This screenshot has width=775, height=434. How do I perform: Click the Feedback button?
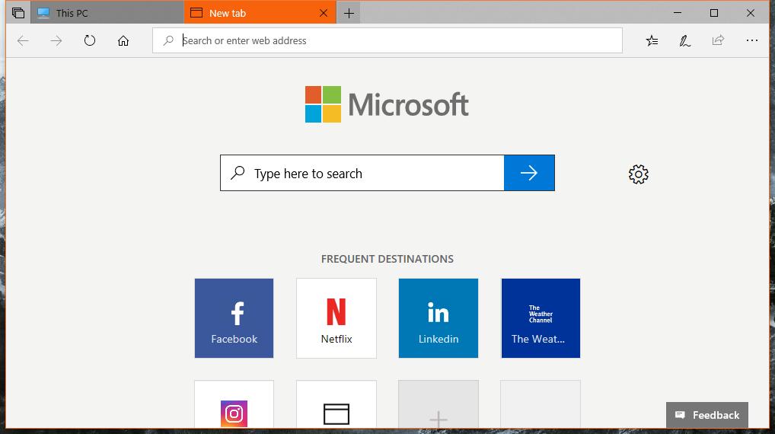coord(706,415)
